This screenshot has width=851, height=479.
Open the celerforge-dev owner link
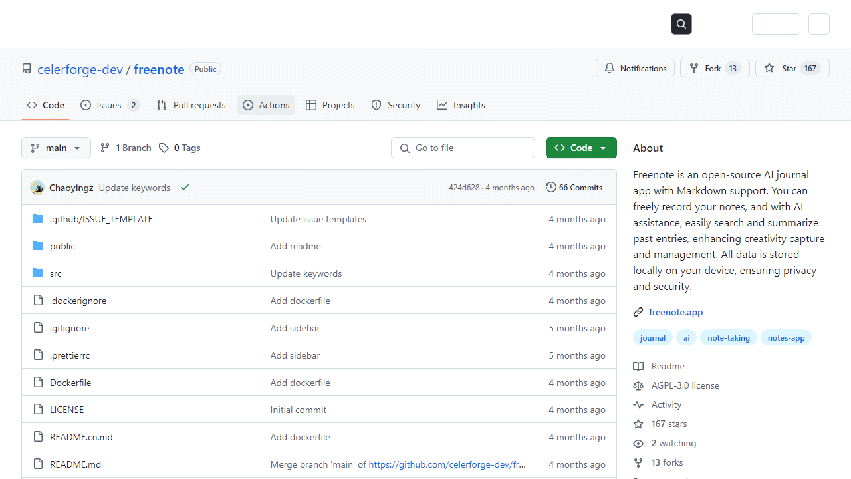tap(80, 69)
